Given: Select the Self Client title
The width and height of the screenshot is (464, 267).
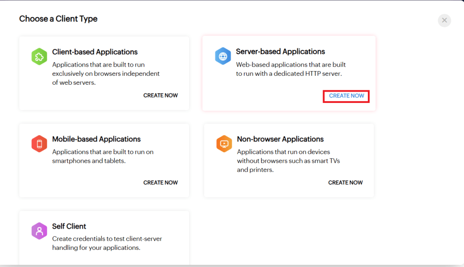Looking at the screenshot, I should pos(69,226).
